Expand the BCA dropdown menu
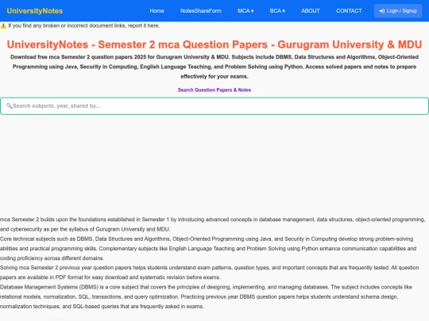 pyautogui.click(x=277, y=11)
